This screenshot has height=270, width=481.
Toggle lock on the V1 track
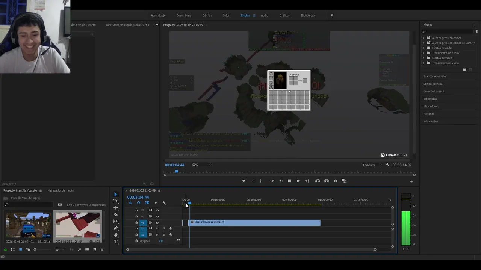[x=136, y=223]
